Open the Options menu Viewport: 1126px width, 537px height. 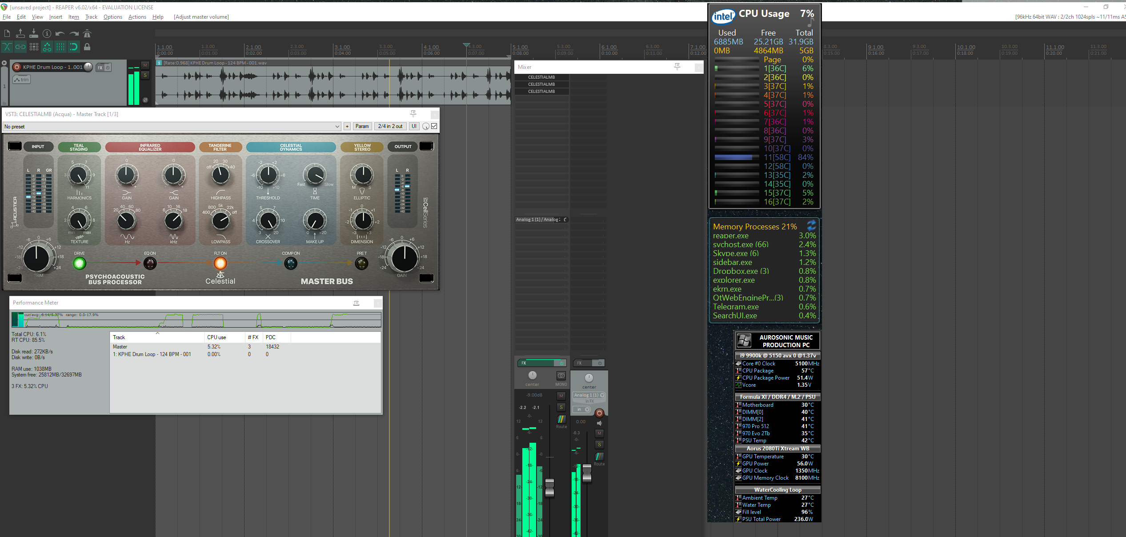(x=113, y=17)
